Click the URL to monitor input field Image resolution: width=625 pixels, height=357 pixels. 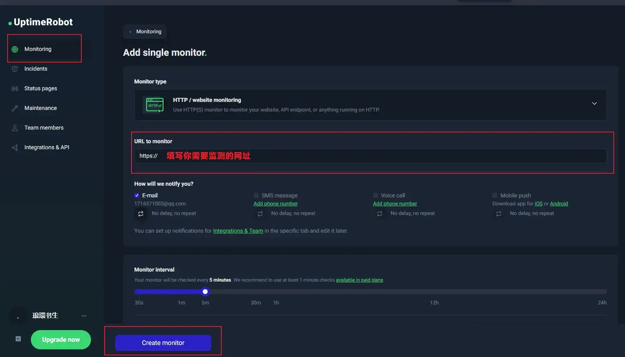tap(370, 156)
